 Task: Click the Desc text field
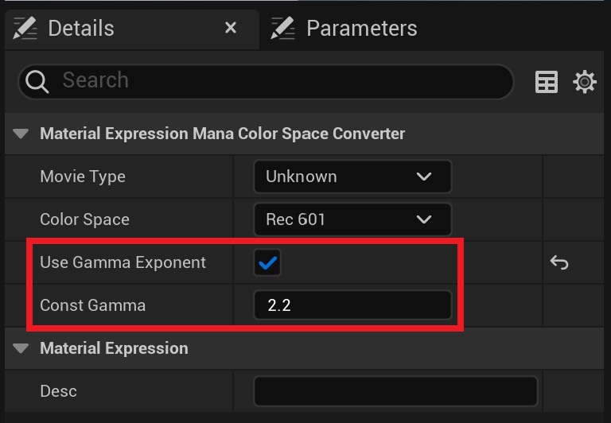coord(395,391)
